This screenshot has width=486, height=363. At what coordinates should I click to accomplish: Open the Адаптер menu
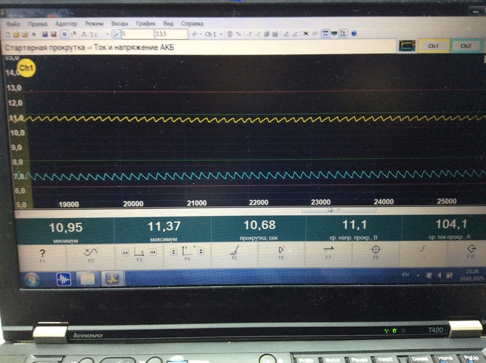(66, 24)
